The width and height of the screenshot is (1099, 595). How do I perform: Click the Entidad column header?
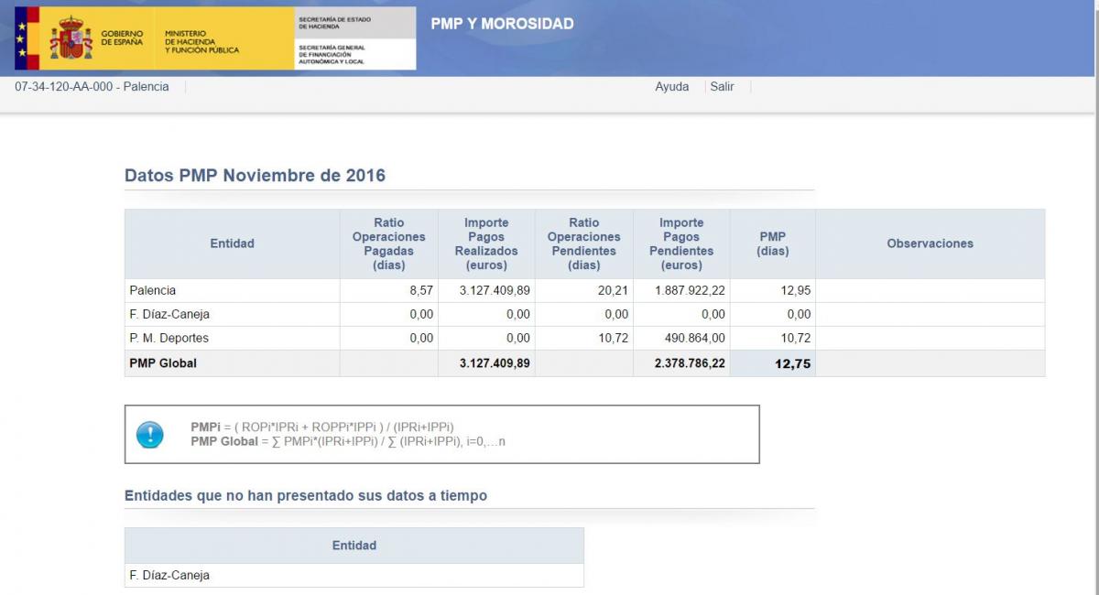[x=232, y=243]
